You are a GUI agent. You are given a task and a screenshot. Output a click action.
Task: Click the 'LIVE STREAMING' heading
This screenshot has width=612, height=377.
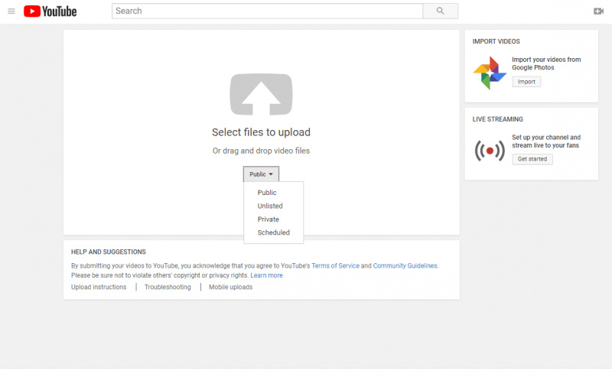pyautogui.click(x=498, y=119)
